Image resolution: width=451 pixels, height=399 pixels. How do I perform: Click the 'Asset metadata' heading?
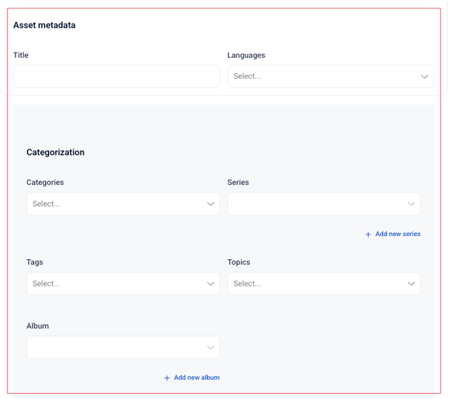(x=44, y=25)
